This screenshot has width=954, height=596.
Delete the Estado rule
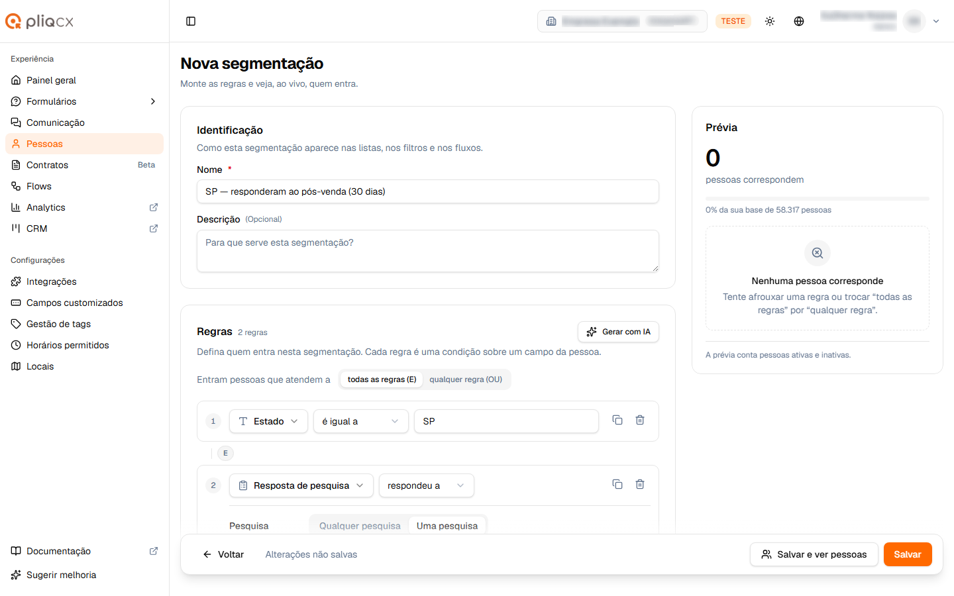(640, 420)
